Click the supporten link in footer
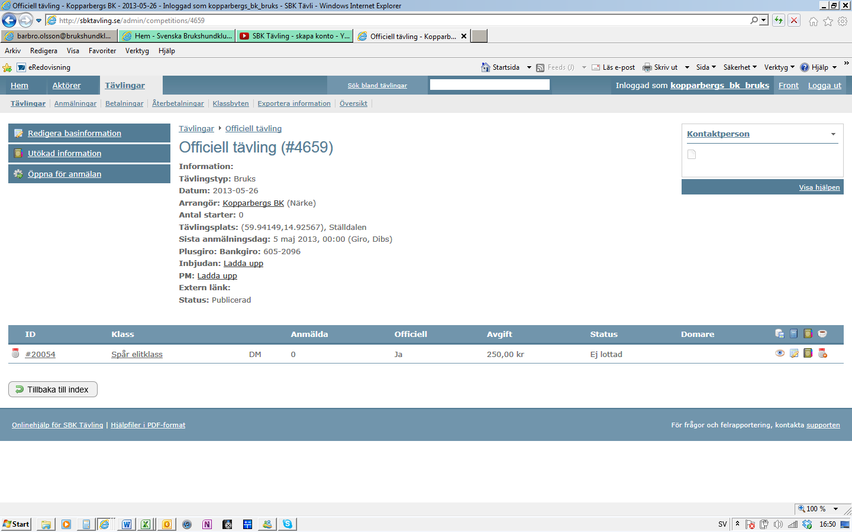The height and width of the screenshot is (532, 852). coord(823,425)
